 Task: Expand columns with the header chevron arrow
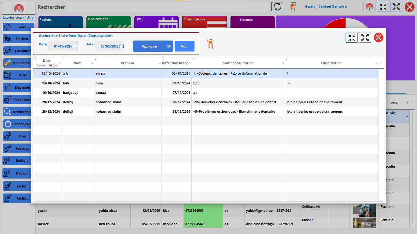381,63
